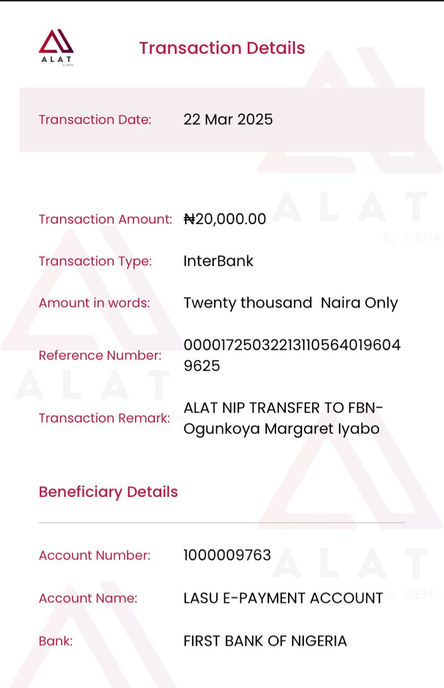This screenshot has height=688, width=444.
Task: Click the ALAT logo icon
Action: (x=57, y=47)
